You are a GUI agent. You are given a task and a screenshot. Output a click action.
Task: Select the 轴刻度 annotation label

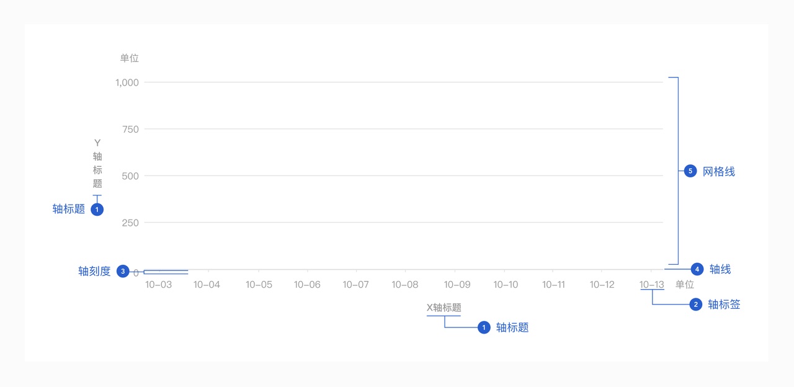(x=94, y=271)
